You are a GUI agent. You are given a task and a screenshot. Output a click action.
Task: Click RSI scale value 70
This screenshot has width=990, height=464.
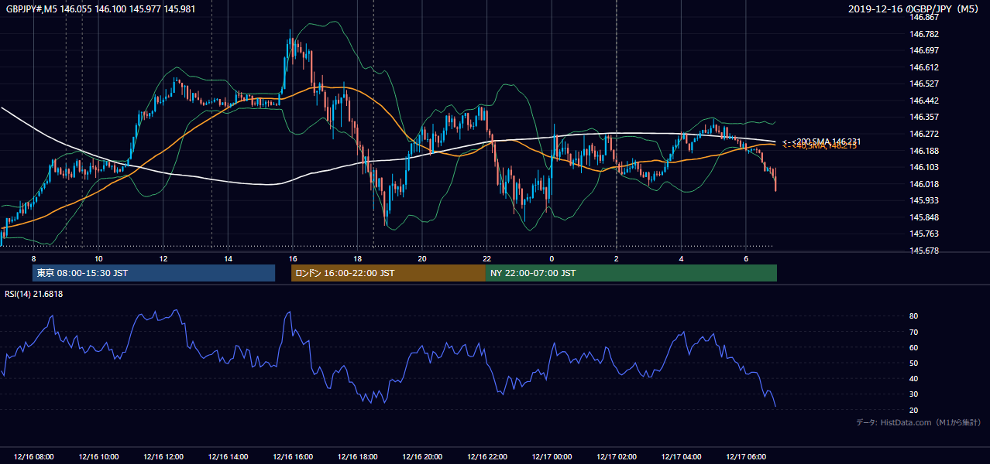913,332
